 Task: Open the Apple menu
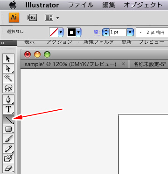(13, 5)
